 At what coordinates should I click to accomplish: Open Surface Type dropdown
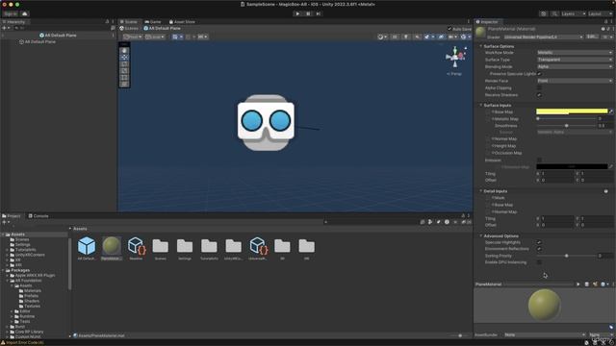pyautogui.click(x=575, y=60)
